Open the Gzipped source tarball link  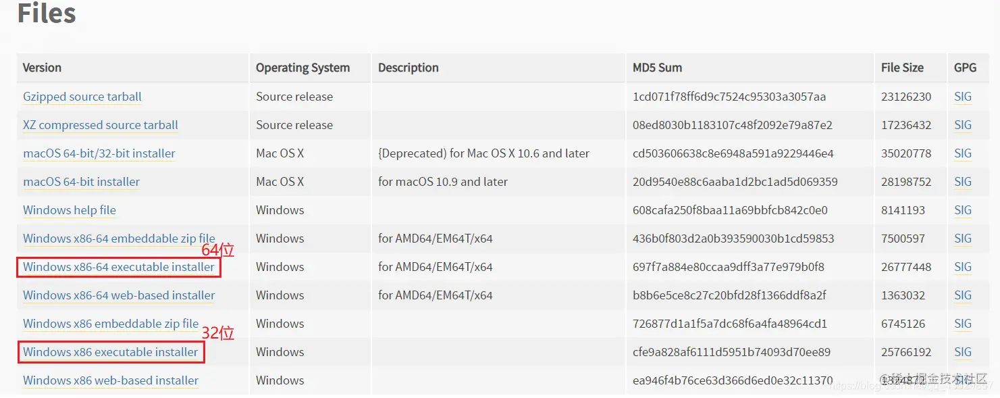pyautogui.click(x=82, y=97)
